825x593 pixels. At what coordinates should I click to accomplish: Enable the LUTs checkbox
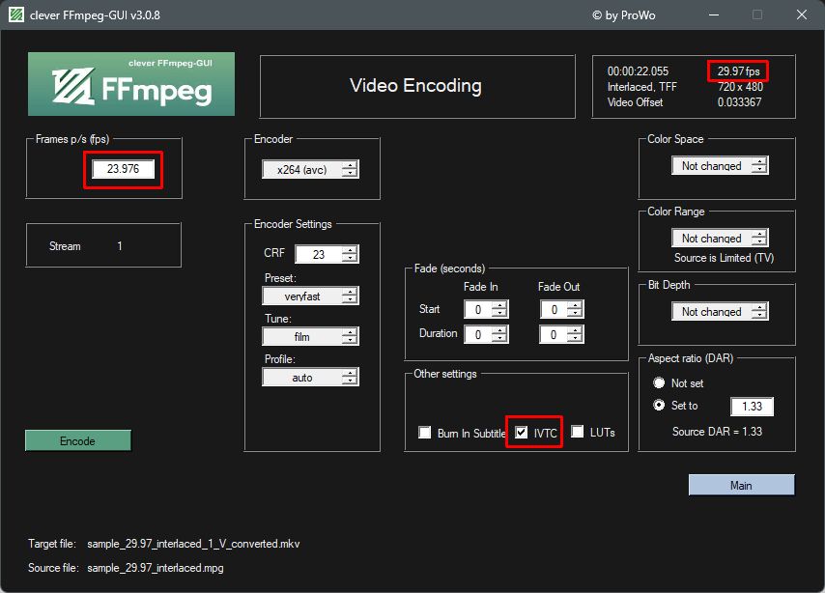[x=577, y=432]
